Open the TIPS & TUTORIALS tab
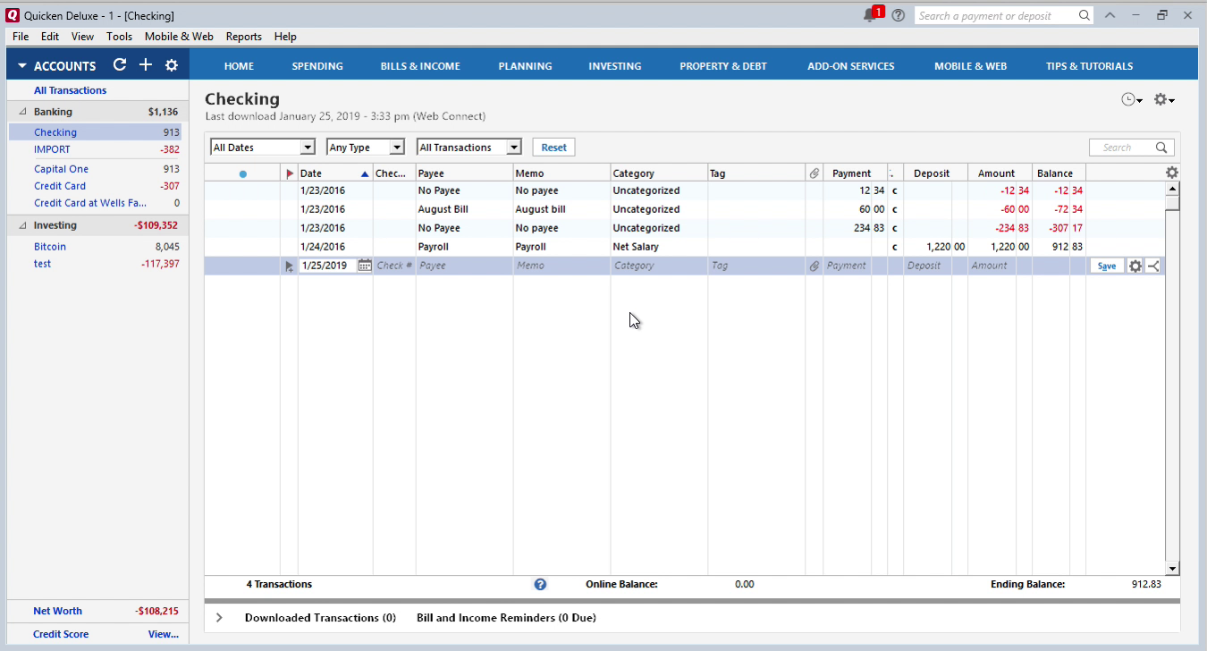The width and height of the screenshot is (1207, 651). 1089,66
